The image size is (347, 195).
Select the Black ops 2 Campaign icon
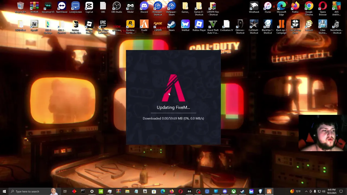[281, 27]
